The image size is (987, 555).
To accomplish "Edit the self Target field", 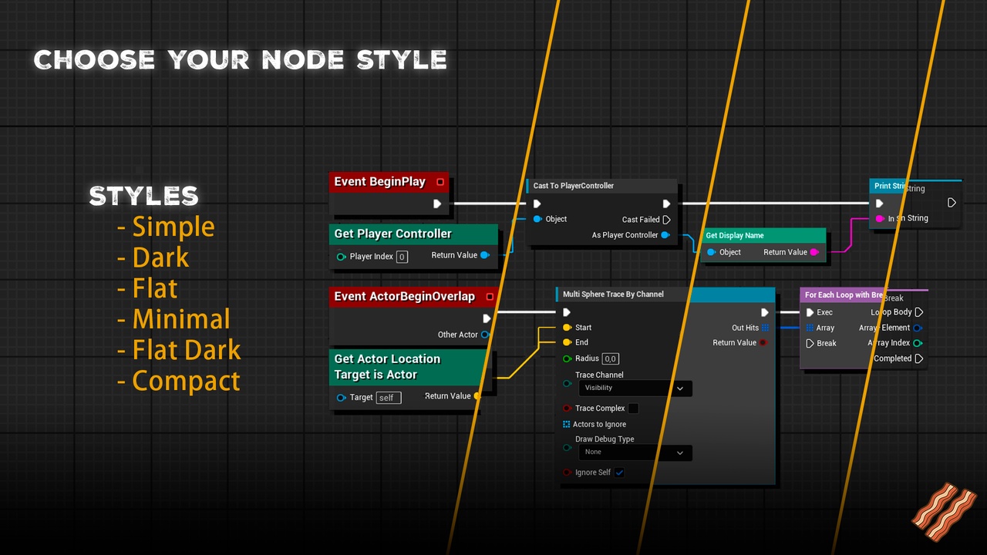I will [389, 398].
